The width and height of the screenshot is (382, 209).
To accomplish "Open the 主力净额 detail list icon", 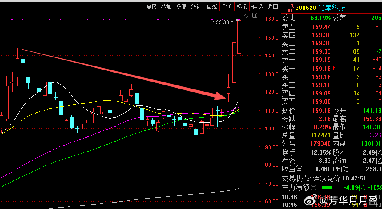I will tap(314, 187).
